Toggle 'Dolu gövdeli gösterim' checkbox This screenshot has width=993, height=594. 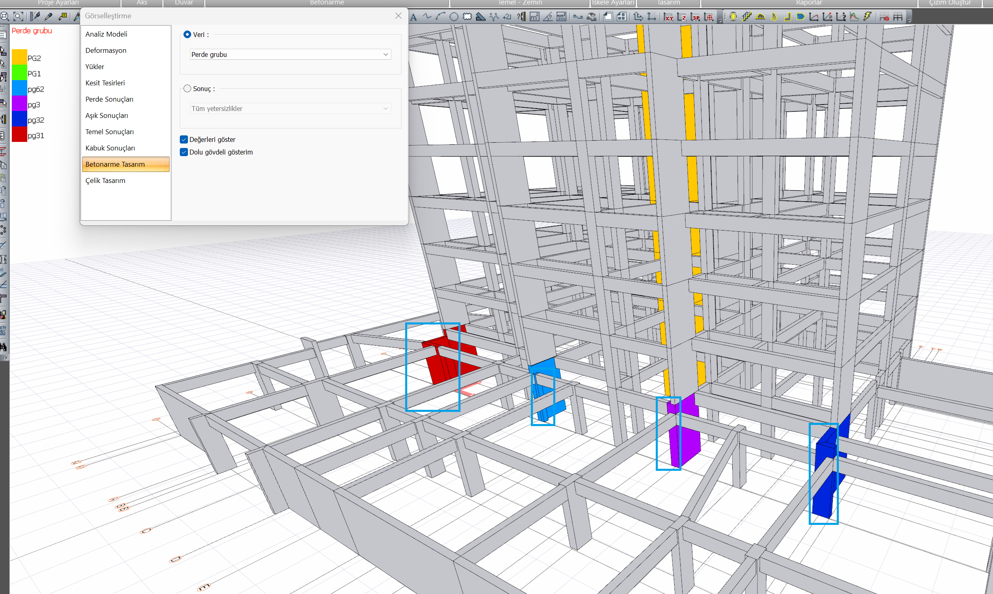(184, 152)
